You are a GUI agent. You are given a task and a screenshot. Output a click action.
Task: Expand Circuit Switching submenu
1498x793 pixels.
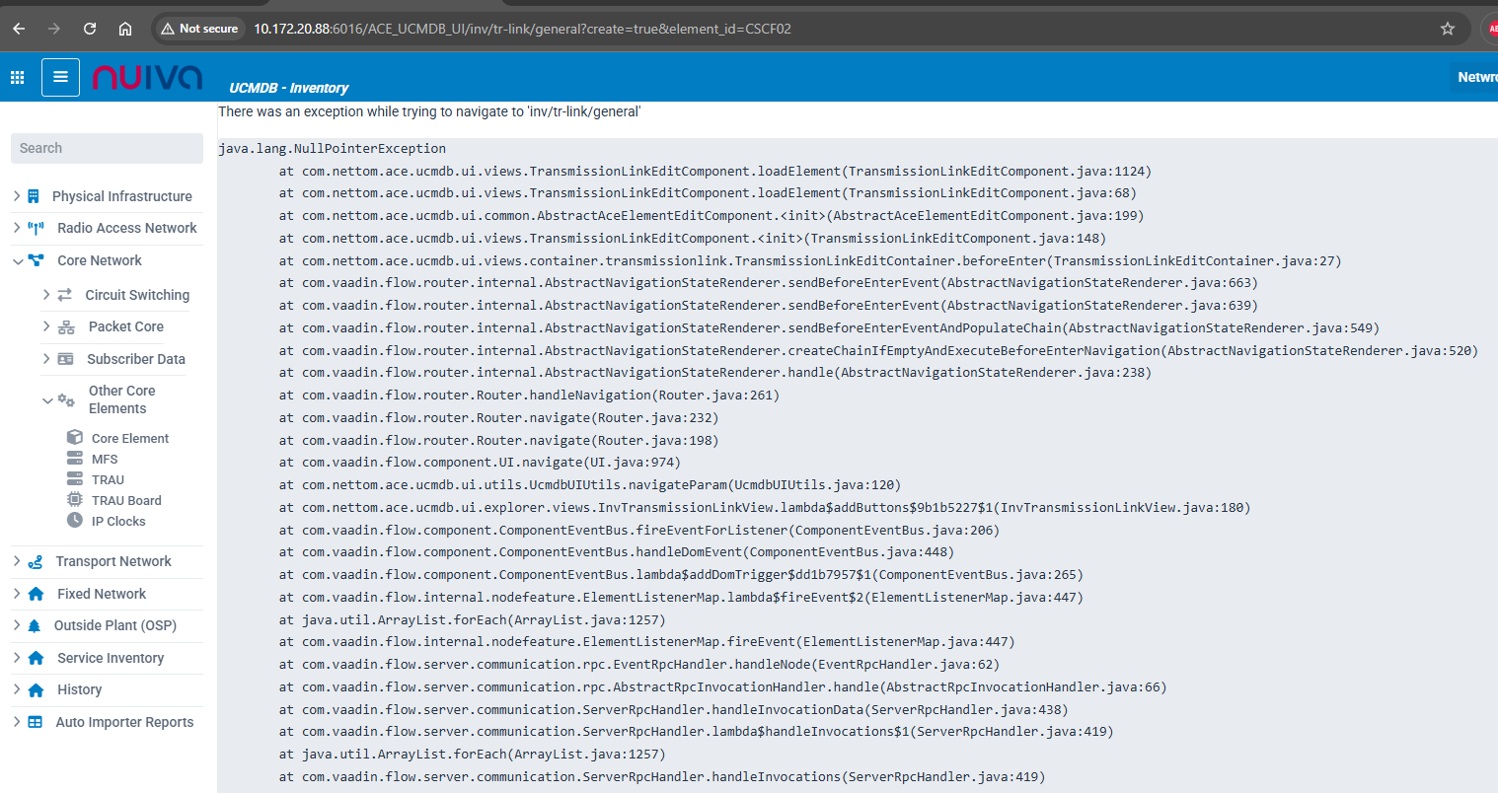(46, 295)
